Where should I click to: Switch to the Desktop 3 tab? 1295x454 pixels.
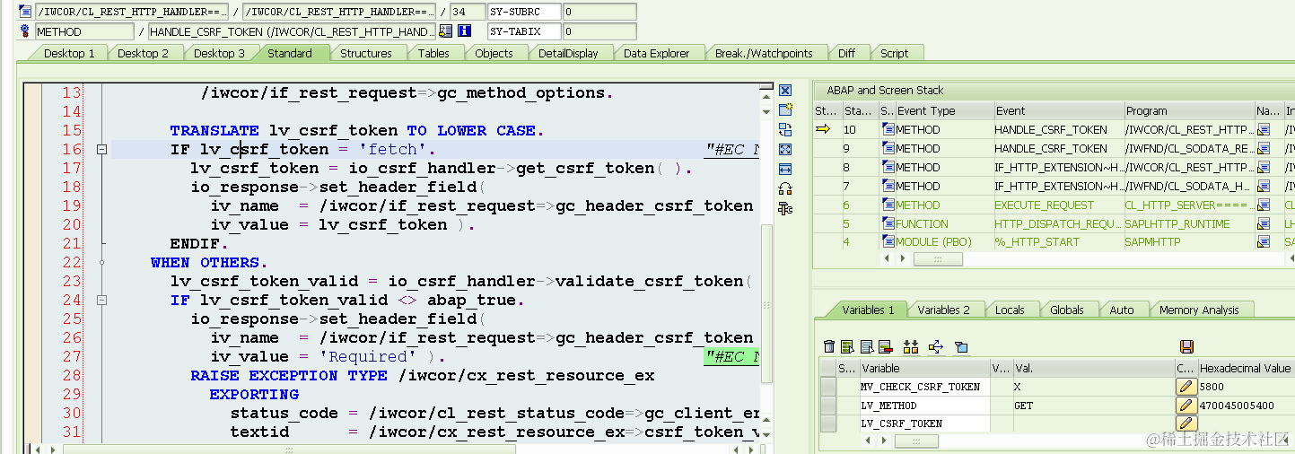click(219, 53)
